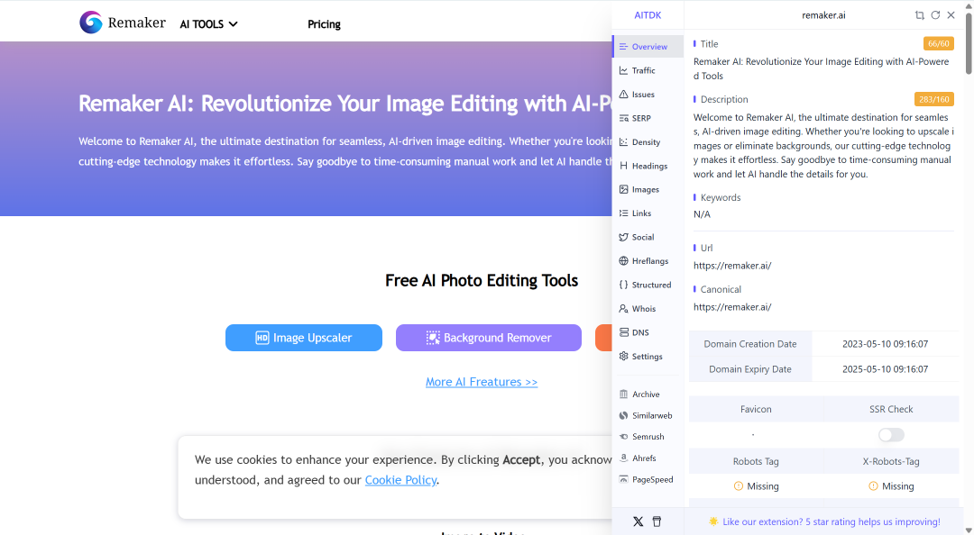Click the description length 283/160 badge
Viewport: 974px width, 535px height.
click(933, 99)
